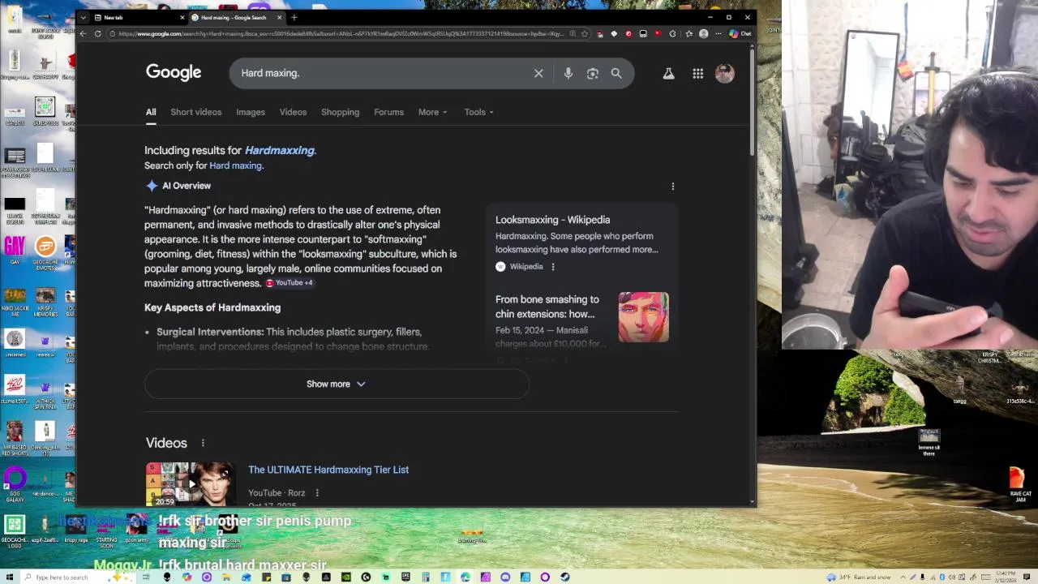The height and width of the screenshot is (584, 1038).
Task: Open a new browser tab with plus
Action: 294,17
